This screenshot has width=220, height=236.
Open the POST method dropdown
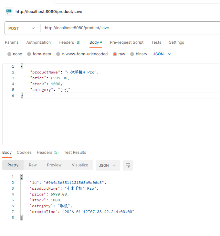coord(22,28)
